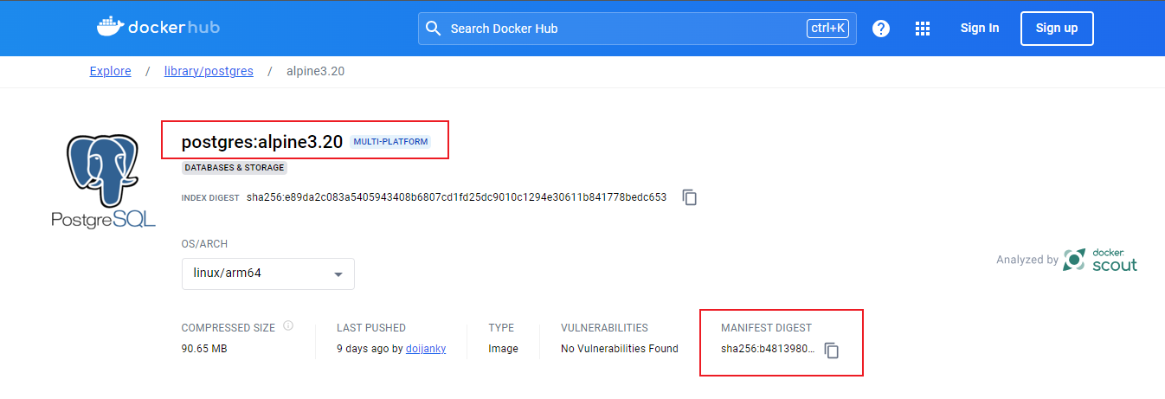Click the Docker Hub whale logo
1165x399 pixels.
[x=111, y=27]
